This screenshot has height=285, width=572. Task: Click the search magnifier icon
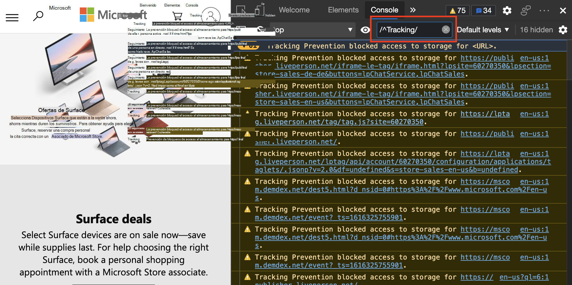point(38,16)
